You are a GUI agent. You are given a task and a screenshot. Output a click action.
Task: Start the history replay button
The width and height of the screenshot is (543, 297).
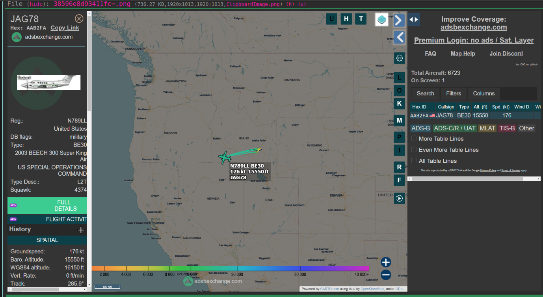coord(399,199)
